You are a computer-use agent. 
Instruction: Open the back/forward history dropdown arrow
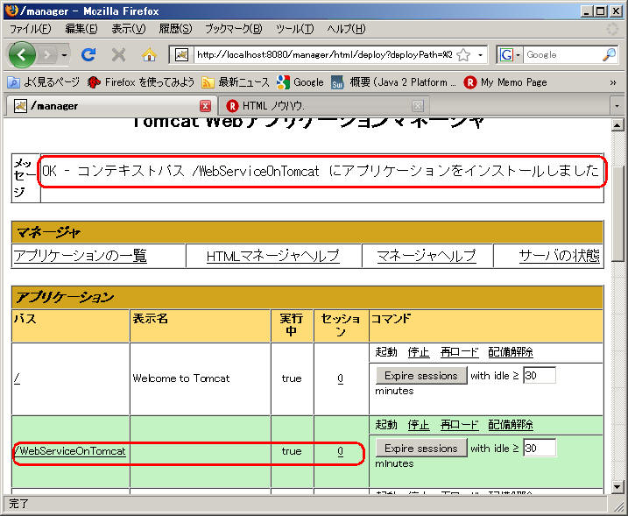tap(64, 54)
